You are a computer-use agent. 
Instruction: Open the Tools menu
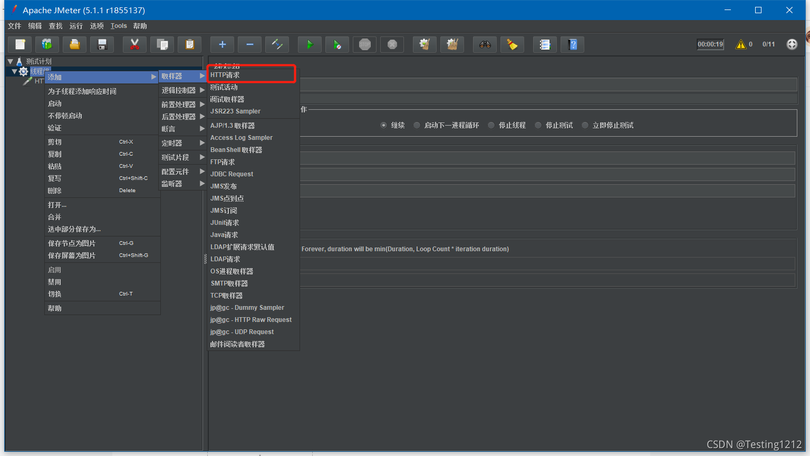pyautogui.click(x=119, y=26)
